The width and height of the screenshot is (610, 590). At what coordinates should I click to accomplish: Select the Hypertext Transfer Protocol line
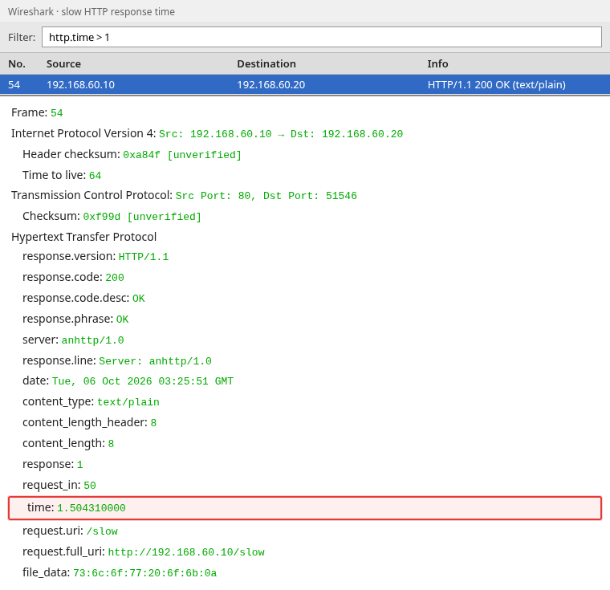click(x=83, y=237)
